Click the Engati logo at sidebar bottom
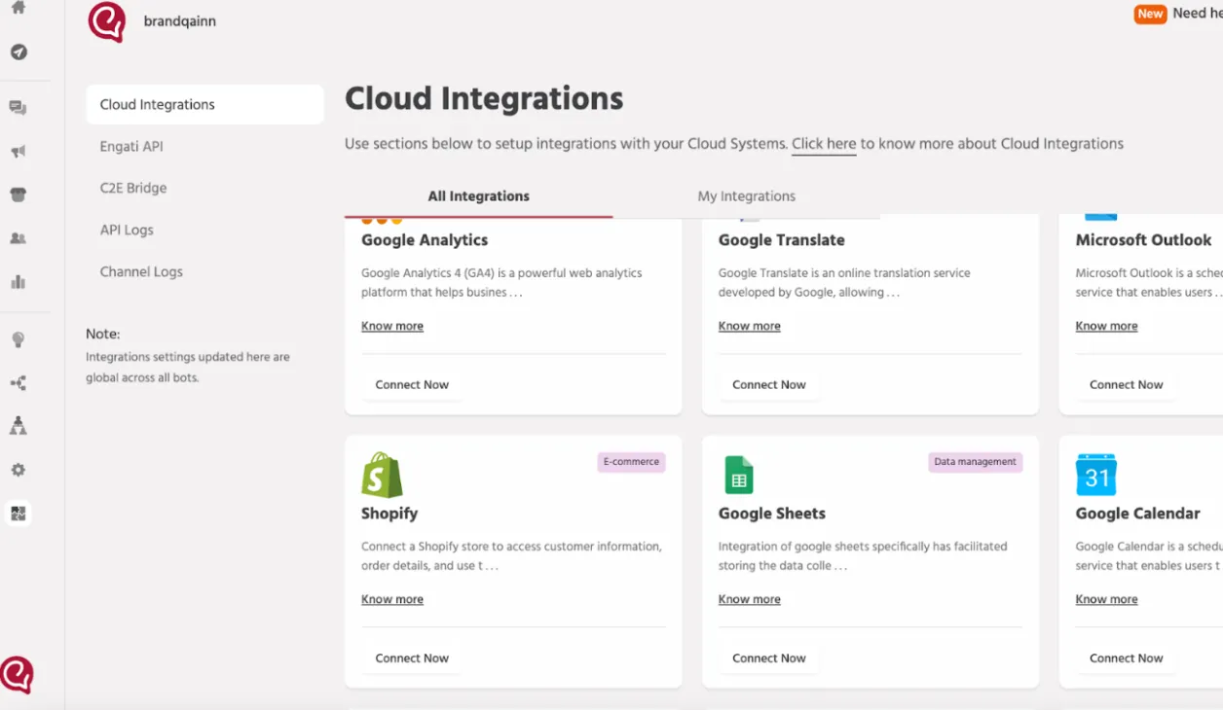1223x710 pixels. 17,674
